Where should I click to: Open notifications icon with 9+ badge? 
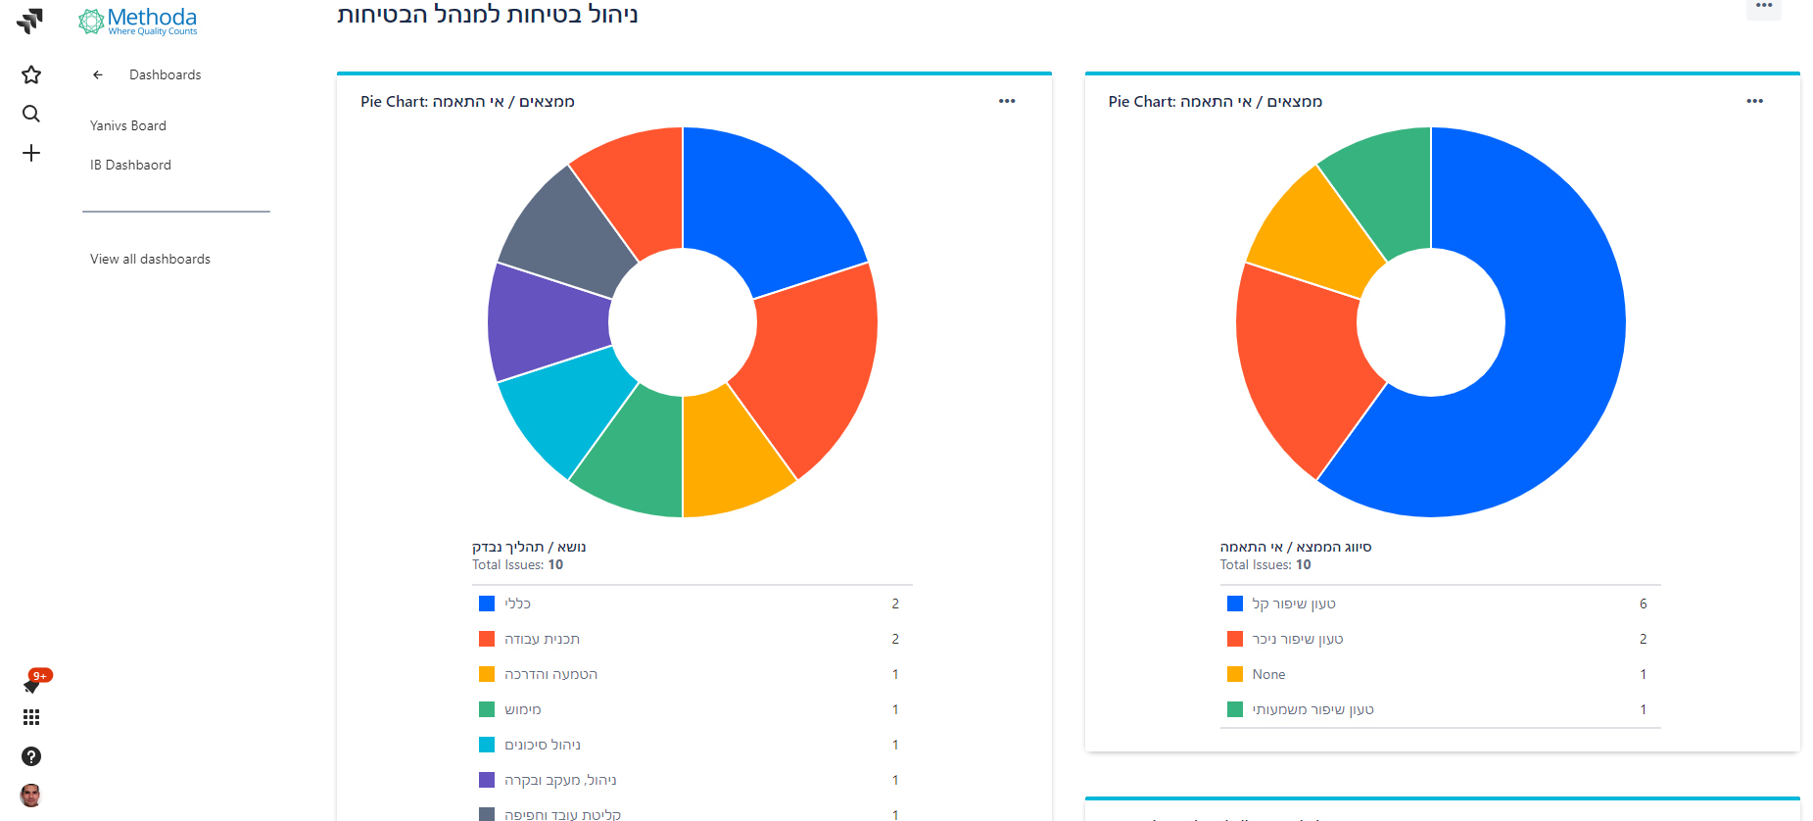point(33,683)
